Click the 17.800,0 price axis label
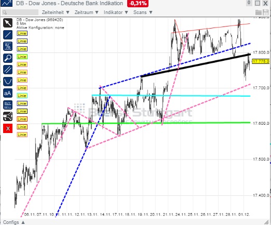 [x=261, y=52]
